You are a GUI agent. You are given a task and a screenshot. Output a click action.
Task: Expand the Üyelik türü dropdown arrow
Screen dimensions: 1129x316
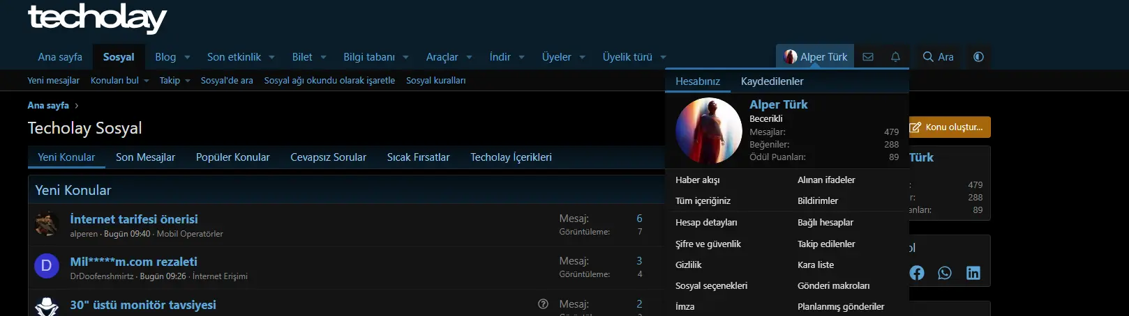663,58
